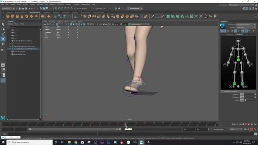This screenshot has height=145, width=258.
Task: Create a polygon cube from the shelf
Action: coord(12,16)
